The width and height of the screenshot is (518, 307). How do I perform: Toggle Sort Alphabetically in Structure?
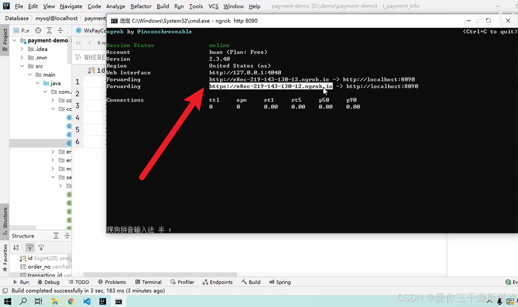[x=16, y=247]
